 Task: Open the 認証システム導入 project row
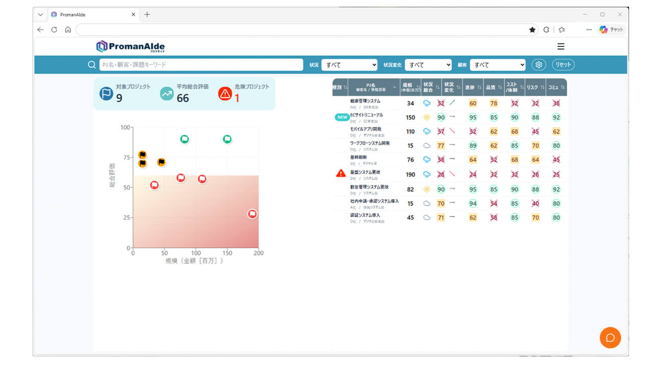[449, 218]
